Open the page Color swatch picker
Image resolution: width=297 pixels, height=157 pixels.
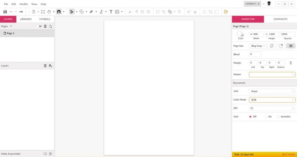[240, 34]
